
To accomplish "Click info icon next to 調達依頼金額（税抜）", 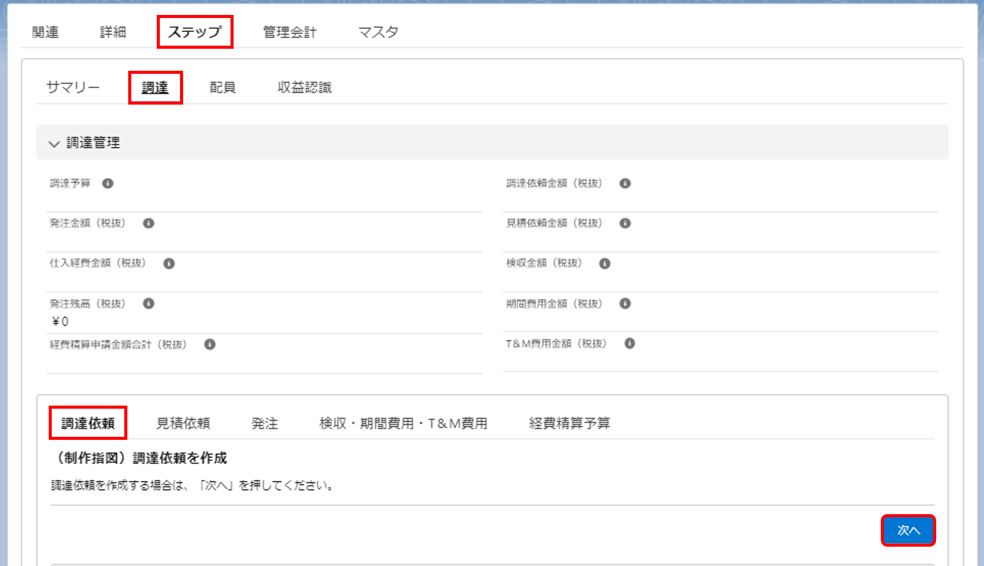I will point(625,183).
